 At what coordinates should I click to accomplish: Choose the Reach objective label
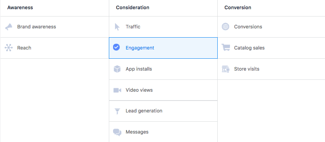24,48
